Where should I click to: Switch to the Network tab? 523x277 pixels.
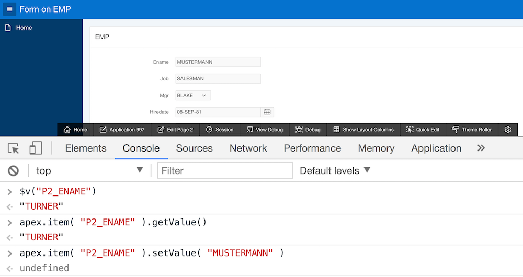click(248, 148)
